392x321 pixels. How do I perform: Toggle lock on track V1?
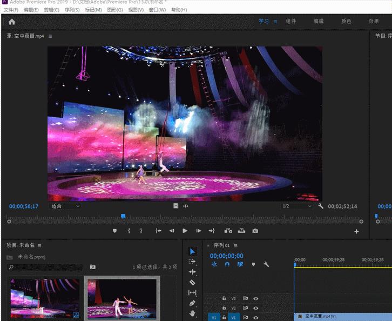pos(224,317)
